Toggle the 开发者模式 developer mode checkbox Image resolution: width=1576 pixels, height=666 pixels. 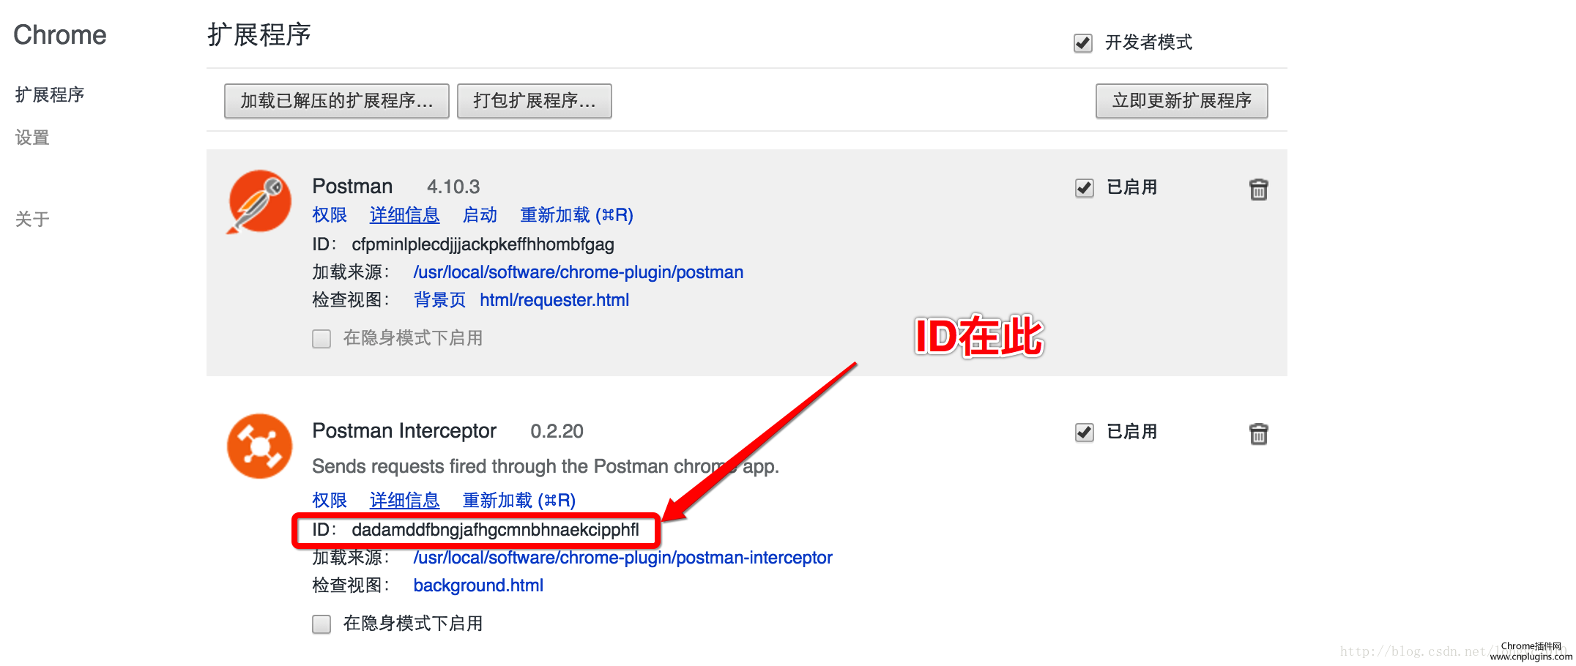pos(1083,43)
